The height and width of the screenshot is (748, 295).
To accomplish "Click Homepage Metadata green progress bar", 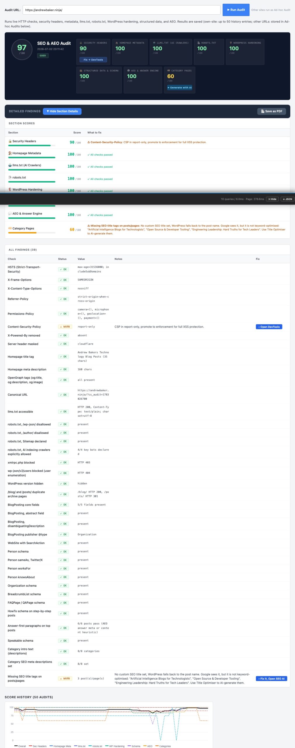I will (x=32, y=157).
